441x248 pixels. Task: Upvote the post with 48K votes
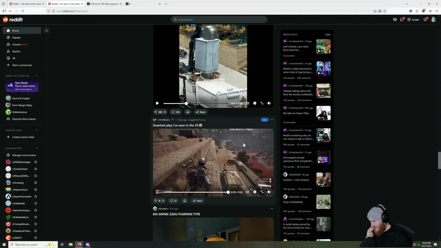pos(156,112)
